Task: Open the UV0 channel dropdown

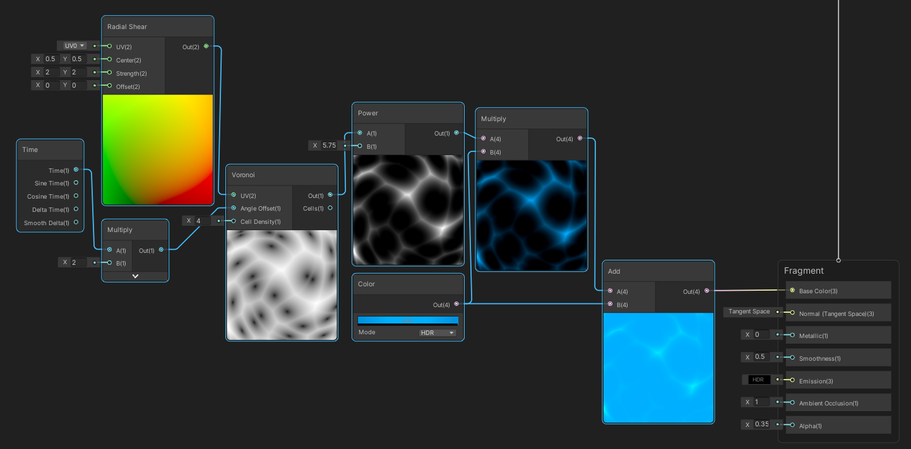Action: 74,45
